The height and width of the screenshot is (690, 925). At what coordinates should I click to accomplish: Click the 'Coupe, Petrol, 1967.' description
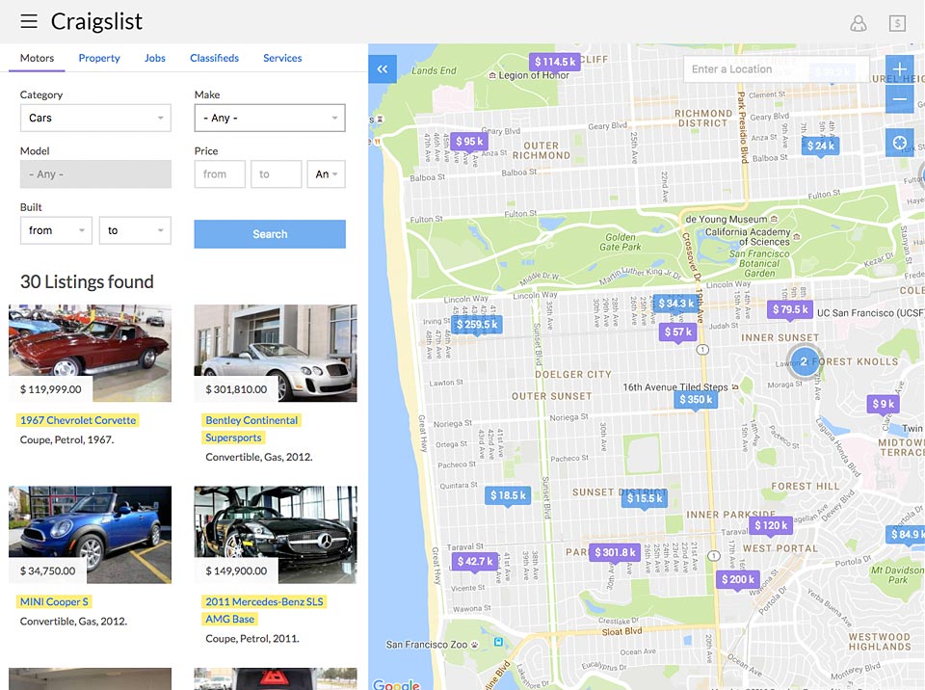(x=66, y=439)
